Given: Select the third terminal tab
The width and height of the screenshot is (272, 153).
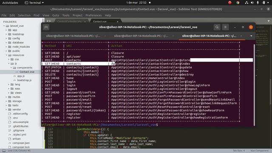Looking at the screenshot, I should pos(209,36).
